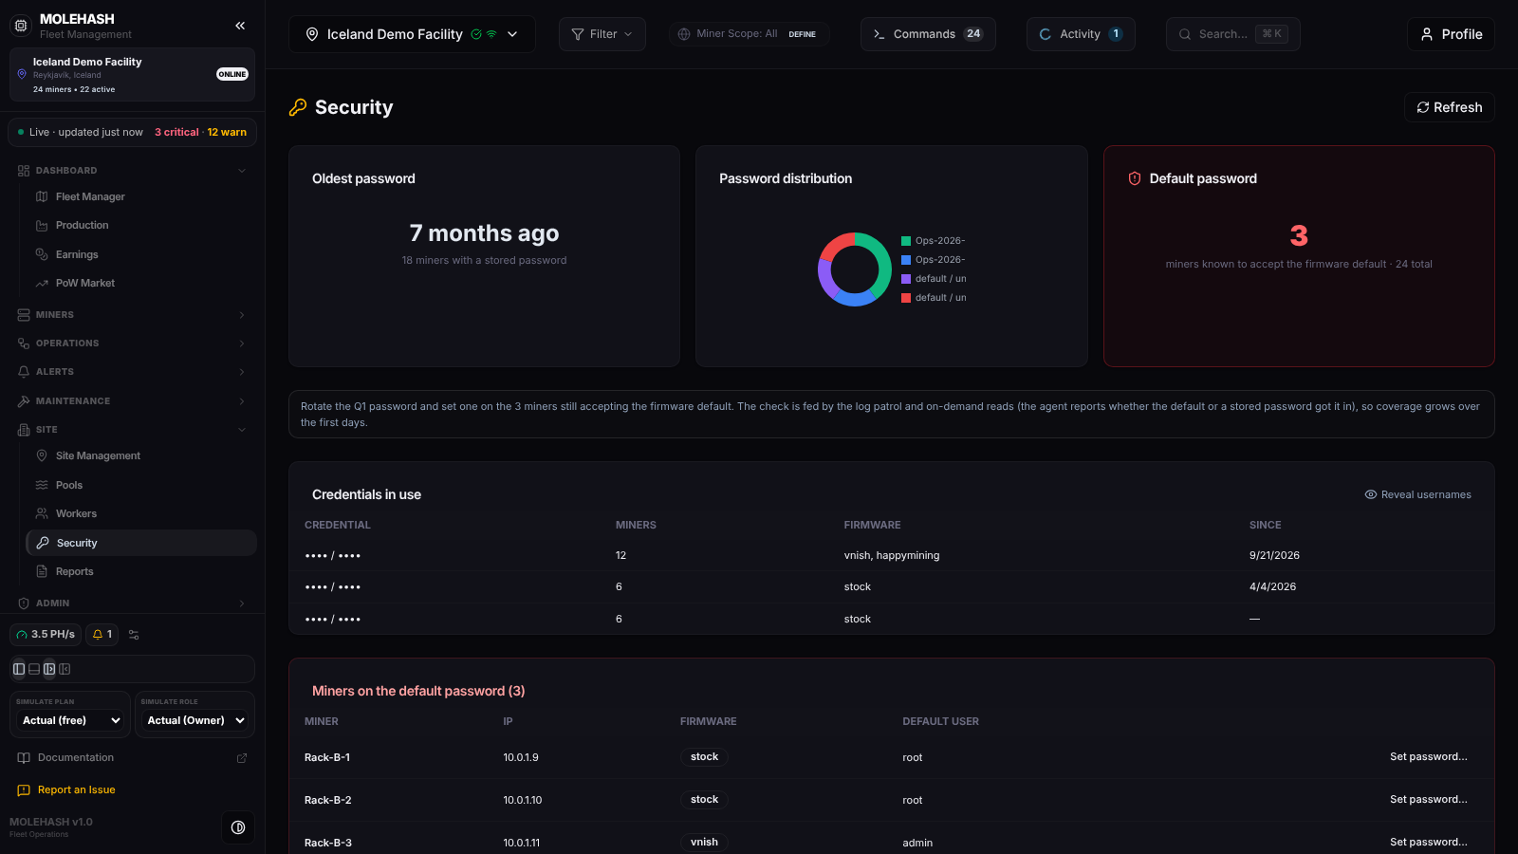
Task: Reveal usernames with the eye toggle
Action: coord(1417,494)
